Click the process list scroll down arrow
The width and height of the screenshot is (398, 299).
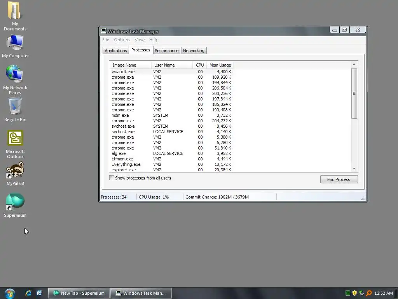[354, 169]
